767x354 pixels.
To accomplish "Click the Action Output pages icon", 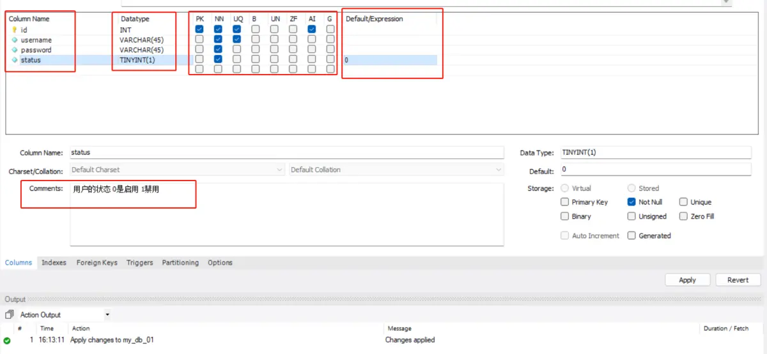I will [10, 314].
